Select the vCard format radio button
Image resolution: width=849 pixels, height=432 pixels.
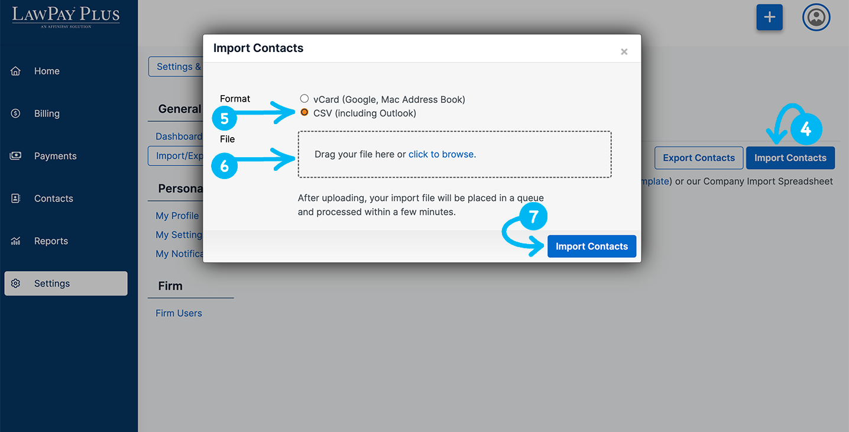pos(304,99)
